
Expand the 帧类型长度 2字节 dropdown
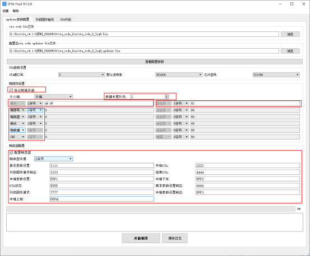[54, 159]
